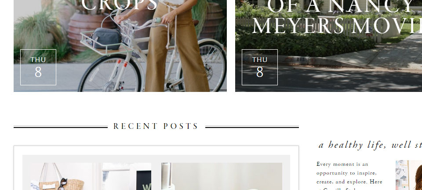Image resolution: width=422 pixels, height=190 pixels.
Task: Open the CROPS featured post title
Action: click(120, 5)
